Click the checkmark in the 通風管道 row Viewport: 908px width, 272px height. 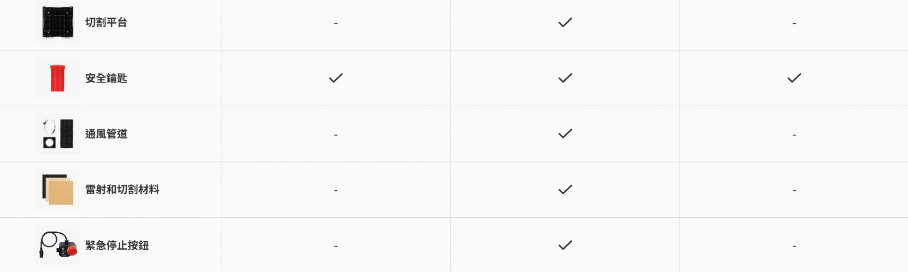tap(565, 134)
